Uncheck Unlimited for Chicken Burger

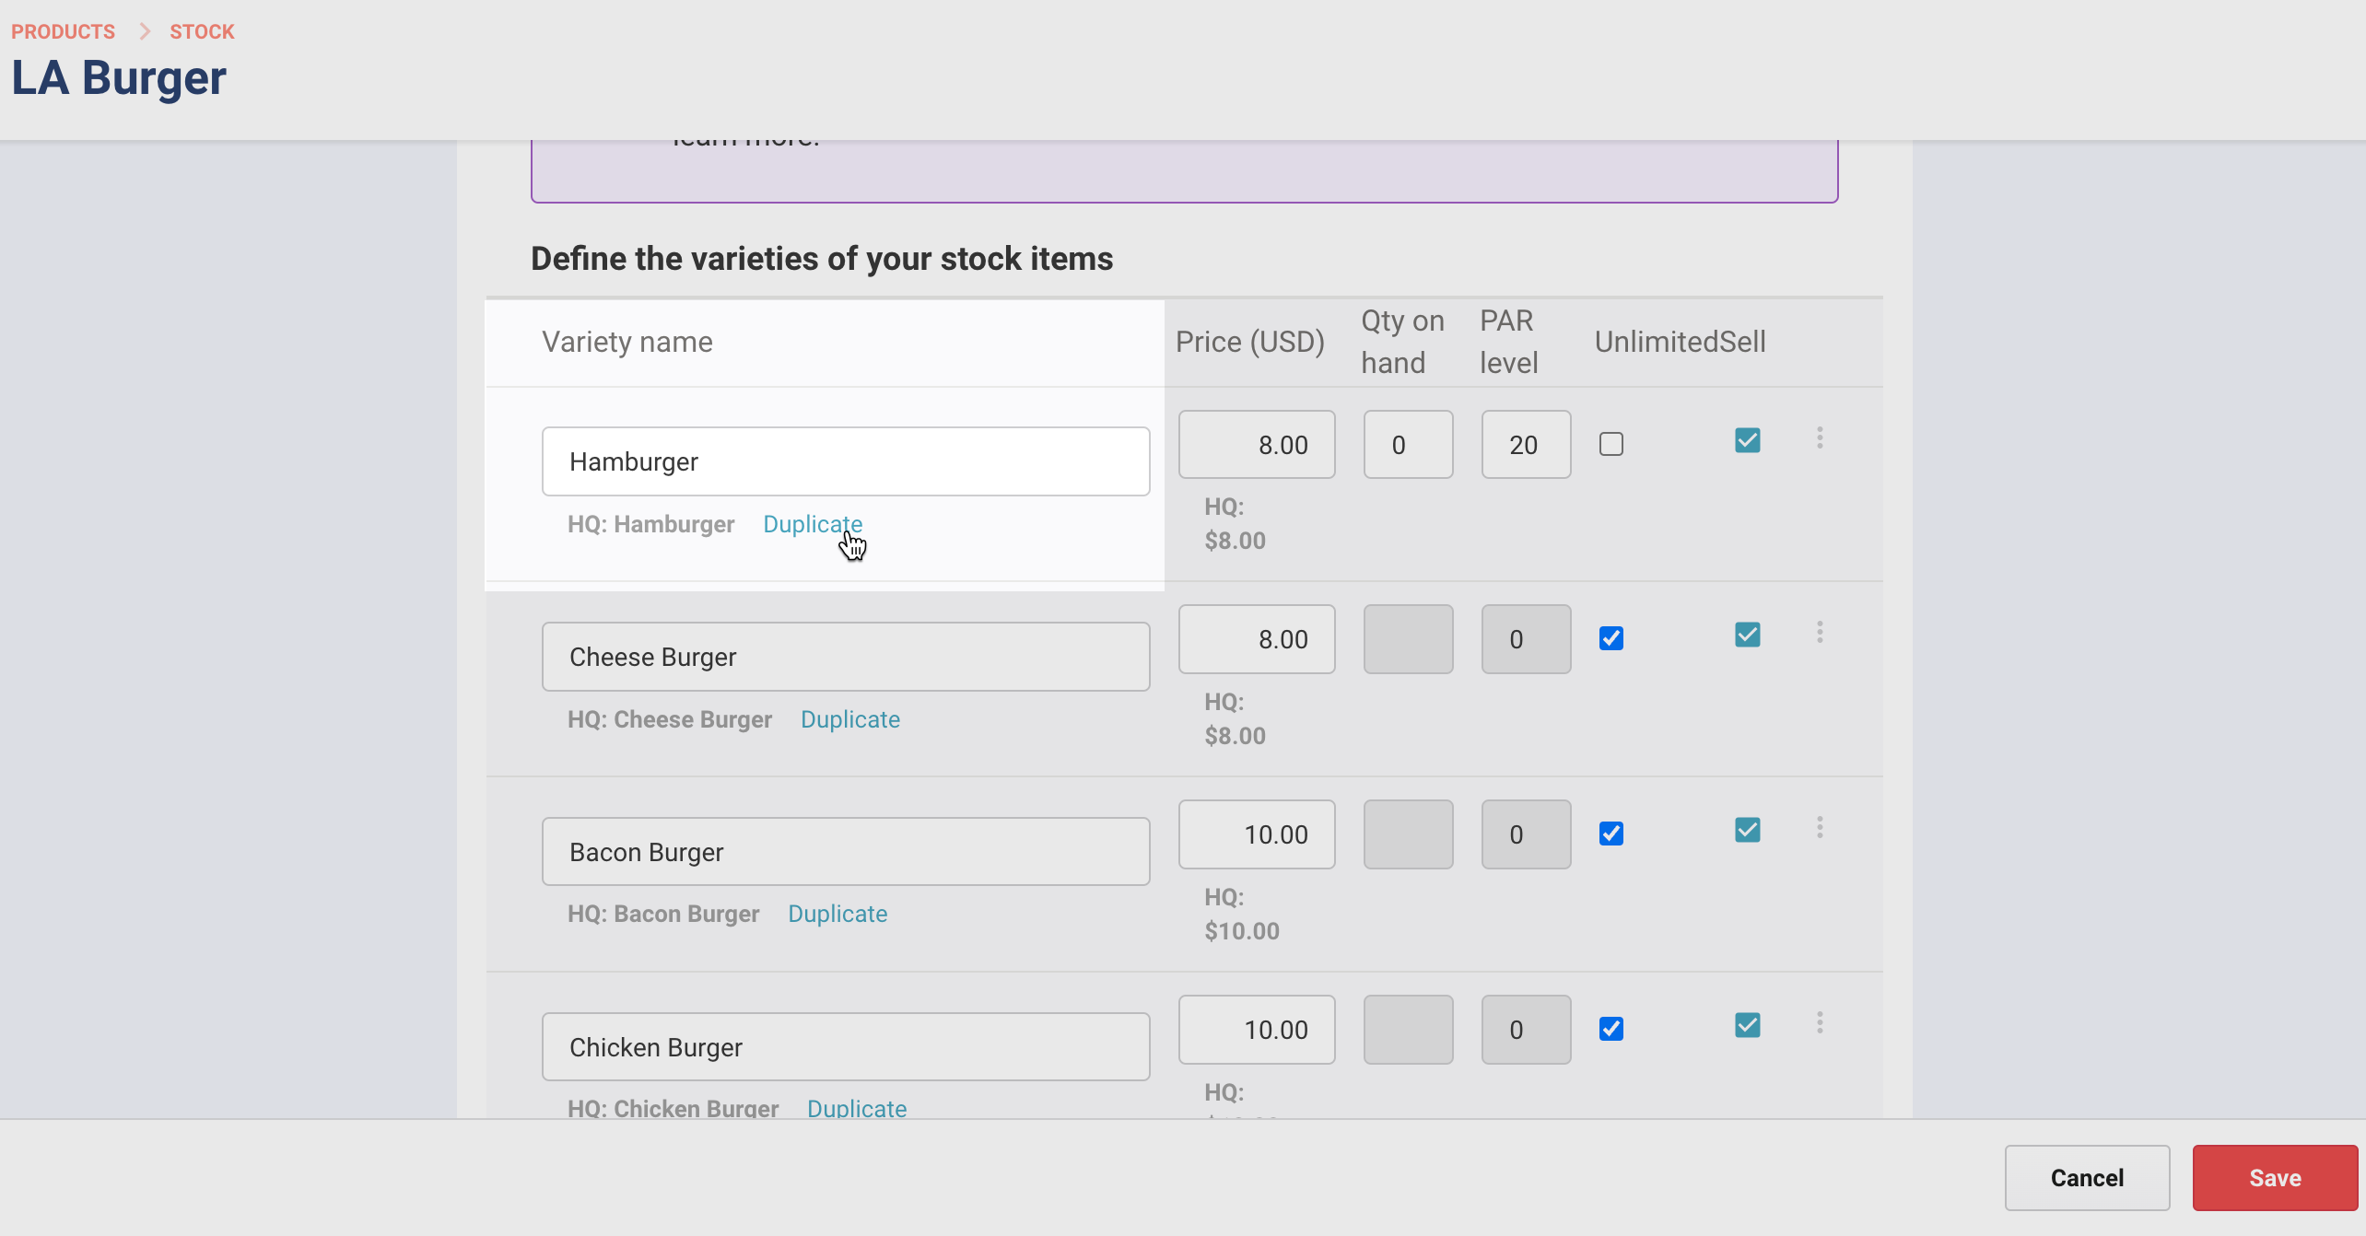pyautogui.click(x=1611, y=1029)
